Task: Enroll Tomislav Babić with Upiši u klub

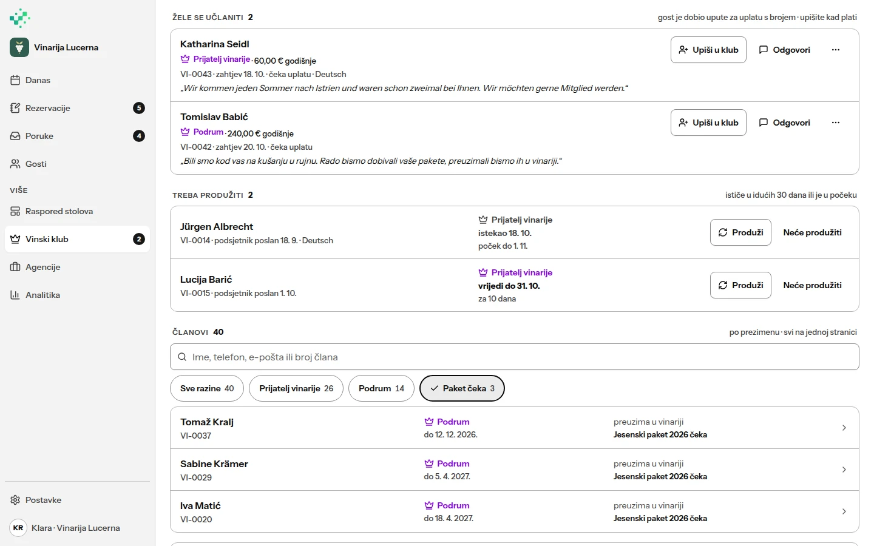Action: tap(708, 123)
